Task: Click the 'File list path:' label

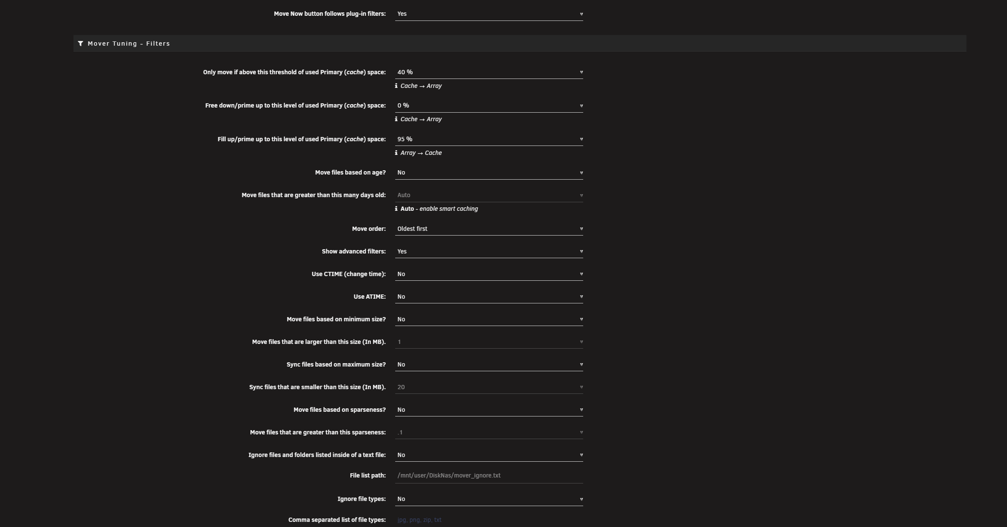Action: pyautogui.click(x=367, y=475)
